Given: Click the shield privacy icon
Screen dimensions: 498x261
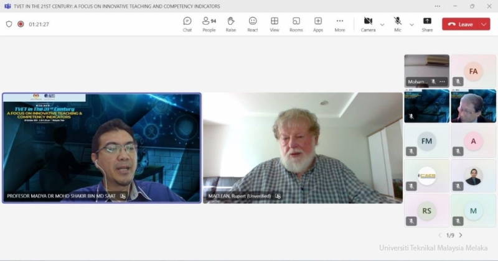Looking at the screenshot, I should point(9,24).
